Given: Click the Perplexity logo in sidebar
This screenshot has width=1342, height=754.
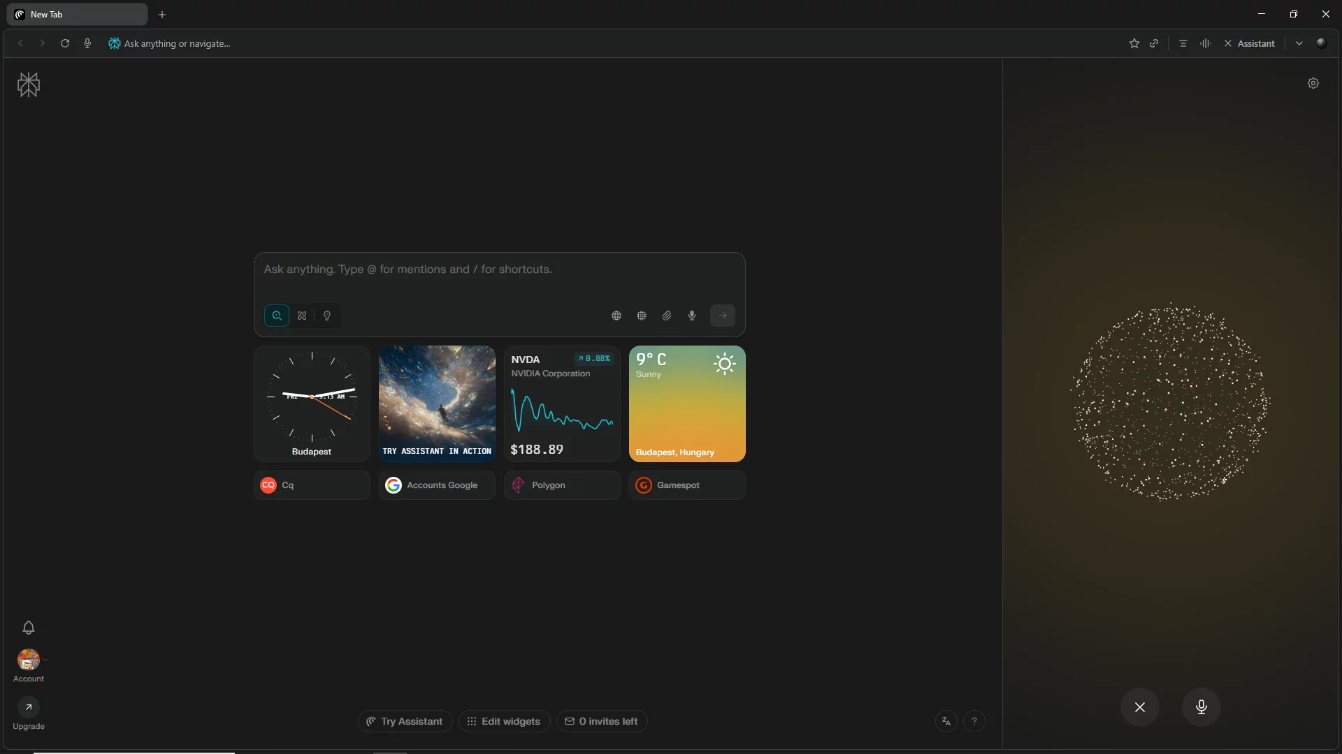Looking at the screenshot, I should 29,84.
